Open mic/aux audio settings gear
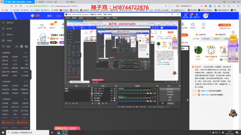Image resolution: width=241 pixels, height=135 pixels. (155, 101)
